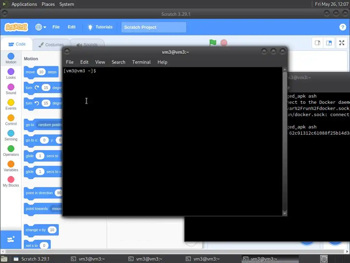Enter full screen stage mode

coord(342,43)
